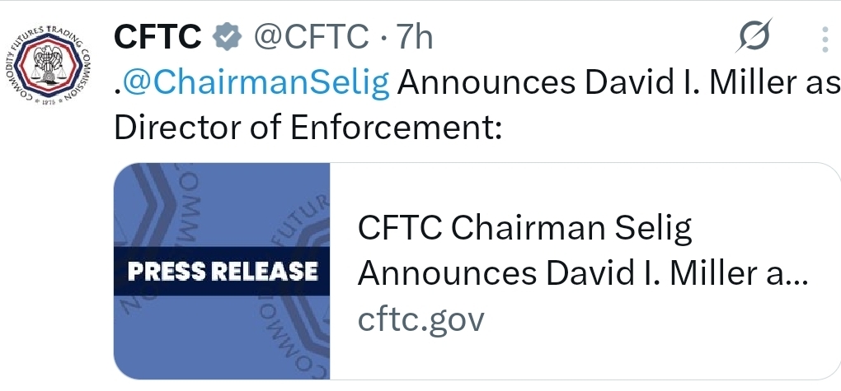Click 'Announces David I. Miller as' tweet text

pos(618,83)
